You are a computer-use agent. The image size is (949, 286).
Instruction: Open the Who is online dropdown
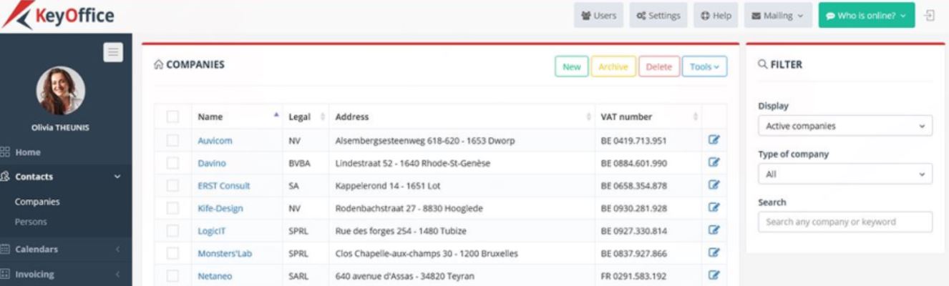pyautogui.click(x=866, y=15)
